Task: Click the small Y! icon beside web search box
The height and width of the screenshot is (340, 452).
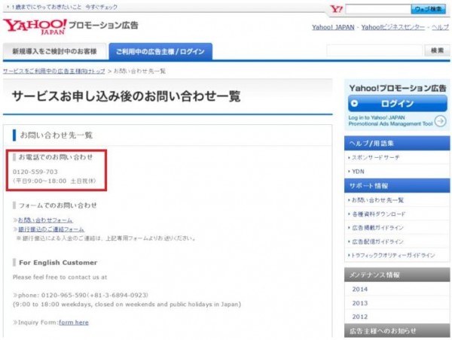Action: [x=336, y=9]
